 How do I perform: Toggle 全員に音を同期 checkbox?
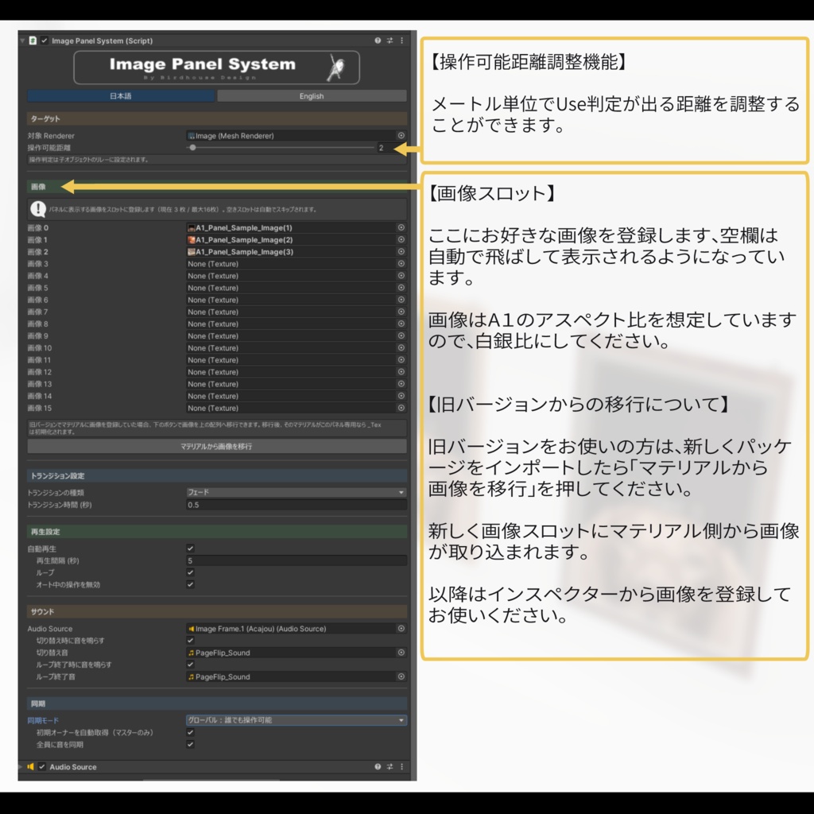click(191, 744)
